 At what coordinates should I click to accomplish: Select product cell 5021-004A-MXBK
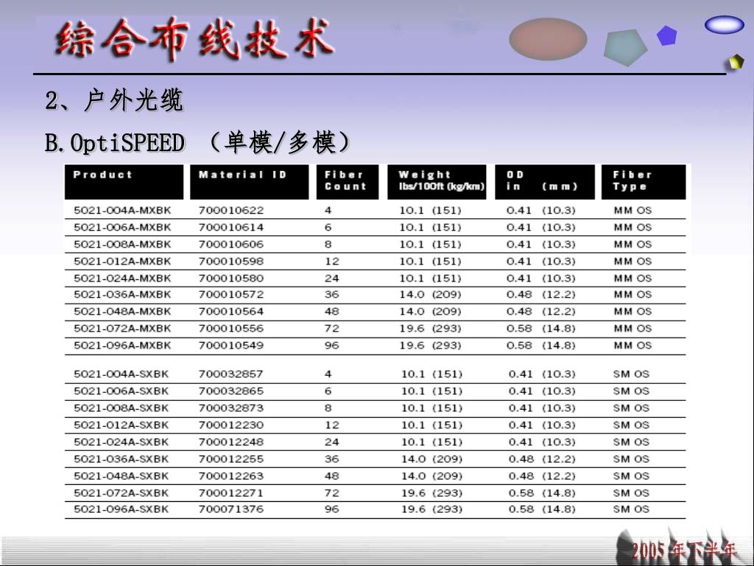click(x=122, y=210)
